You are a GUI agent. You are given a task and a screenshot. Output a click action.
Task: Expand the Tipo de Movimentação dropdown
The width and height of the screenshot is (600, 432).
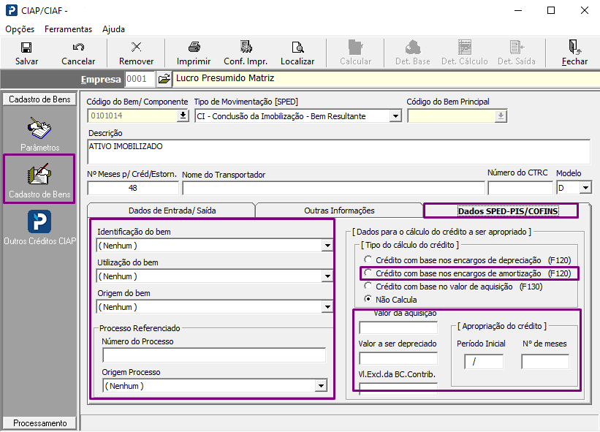click(x=395, y=116)
